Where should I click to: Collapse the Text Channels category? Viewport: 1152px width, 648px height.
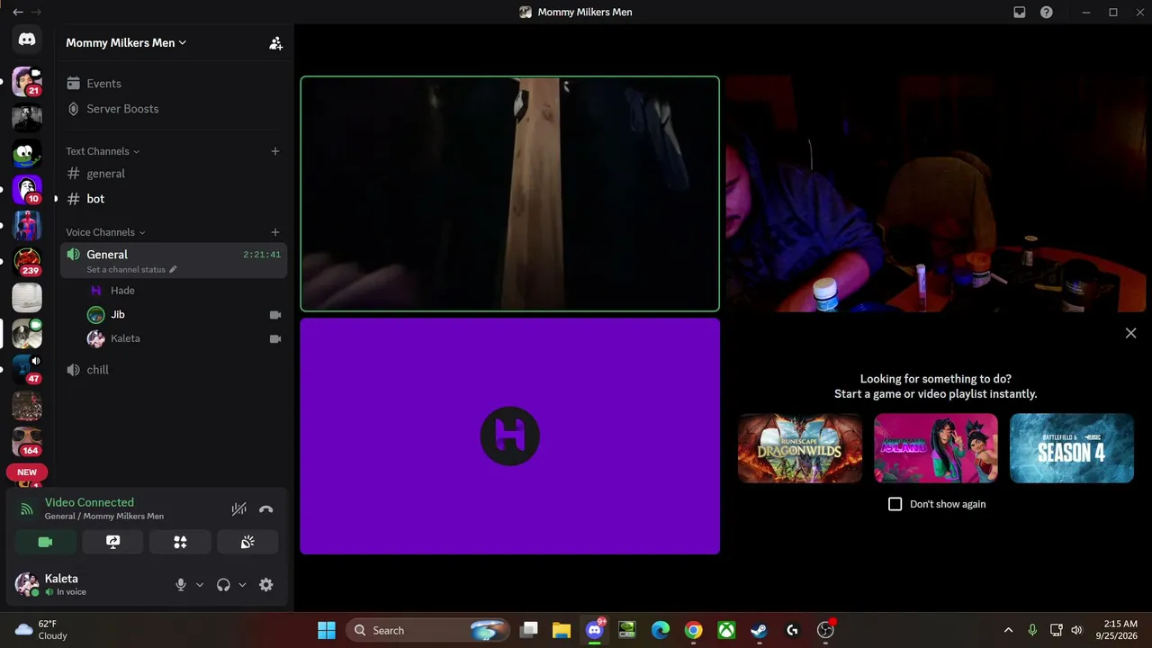tap(103, 151)
